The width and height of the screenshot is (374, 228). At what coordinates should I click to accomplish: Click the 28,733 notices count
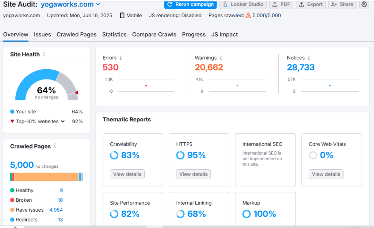301,67
